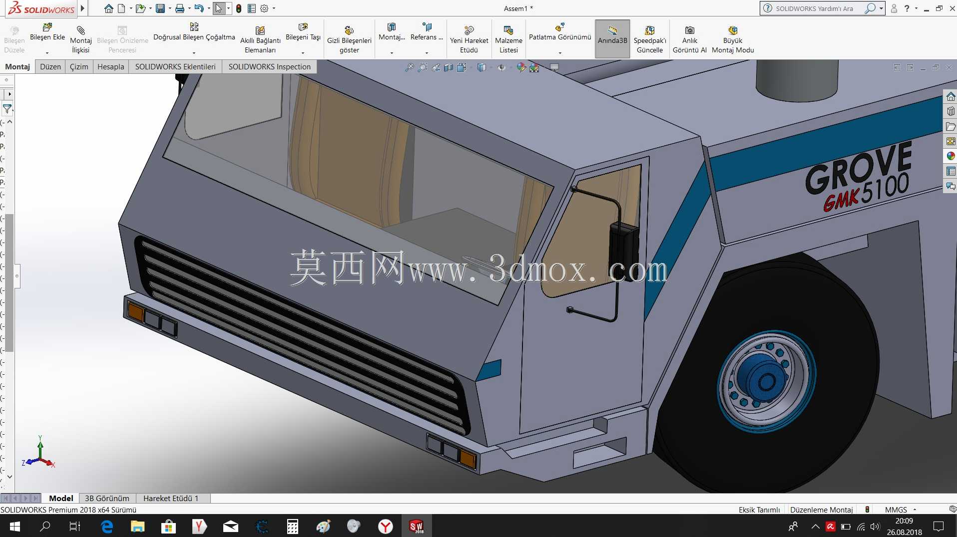Image resolution: width=957 pixels, height=537 pixels.
Task: Open the Calculator from the taskbar
Action: coord(293,526)
